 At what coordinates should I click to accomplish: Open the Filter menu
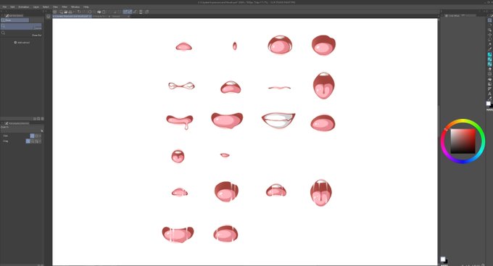65,7
